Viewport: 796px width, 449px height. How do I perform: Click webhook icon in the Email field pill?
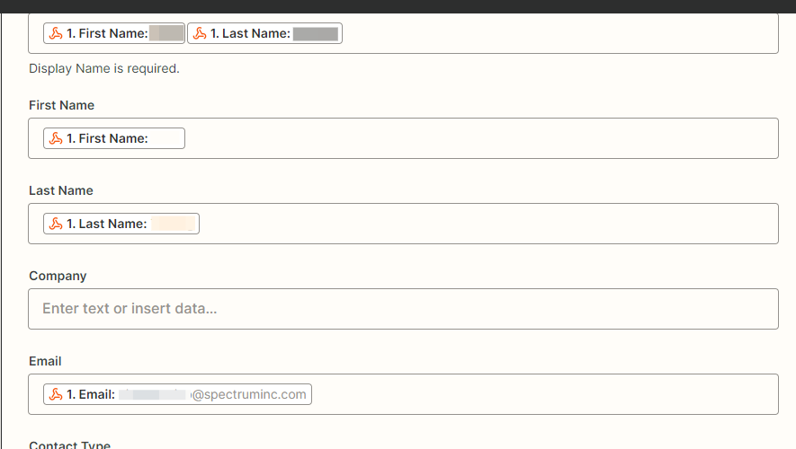tap(56, 394)
